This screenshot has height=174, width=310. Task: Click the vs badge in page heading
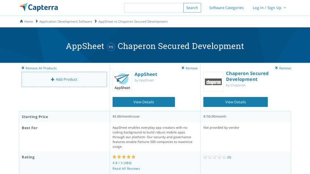point(111,47)
